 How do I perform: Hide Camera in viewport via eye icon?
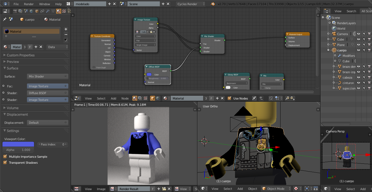[359, 34]
